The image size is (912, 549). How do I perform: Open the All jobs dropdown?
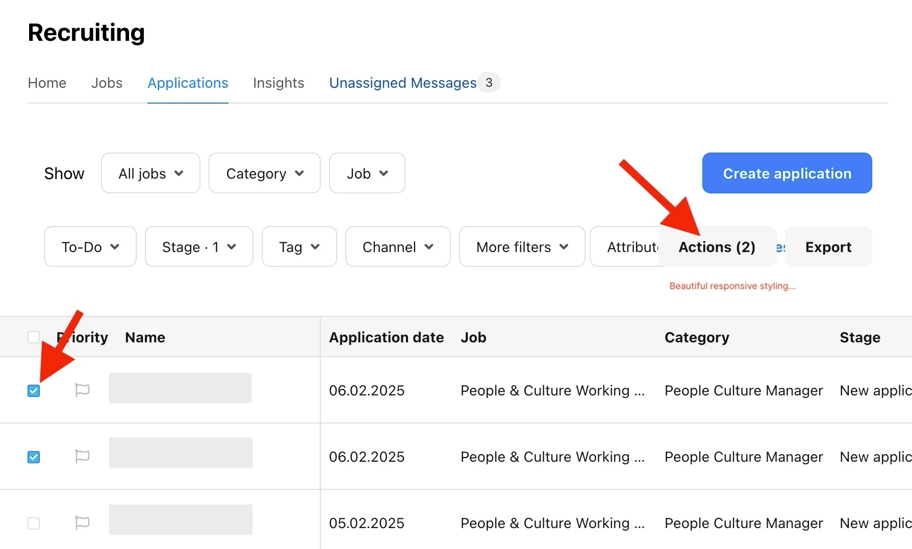point(150,173)
